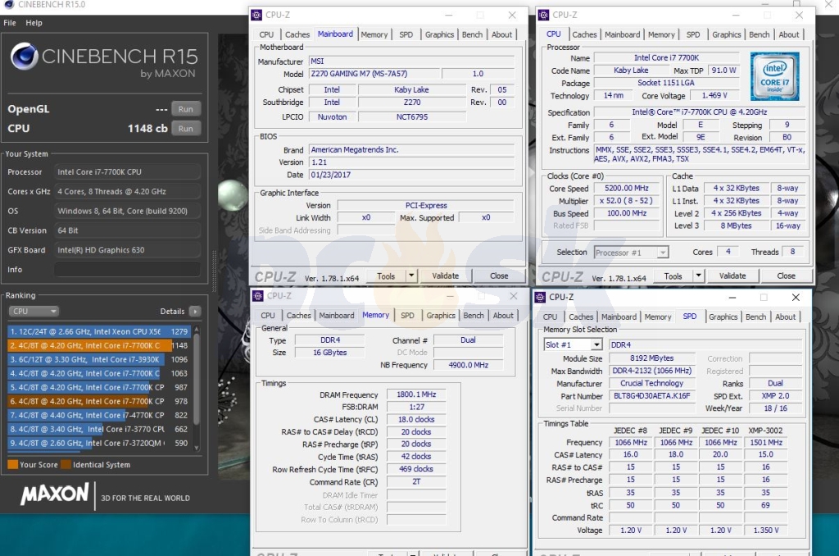Click Close button in Mainboard CPU-Z window
The height and width of the screenshot is (556, 839).
point(499,276)
